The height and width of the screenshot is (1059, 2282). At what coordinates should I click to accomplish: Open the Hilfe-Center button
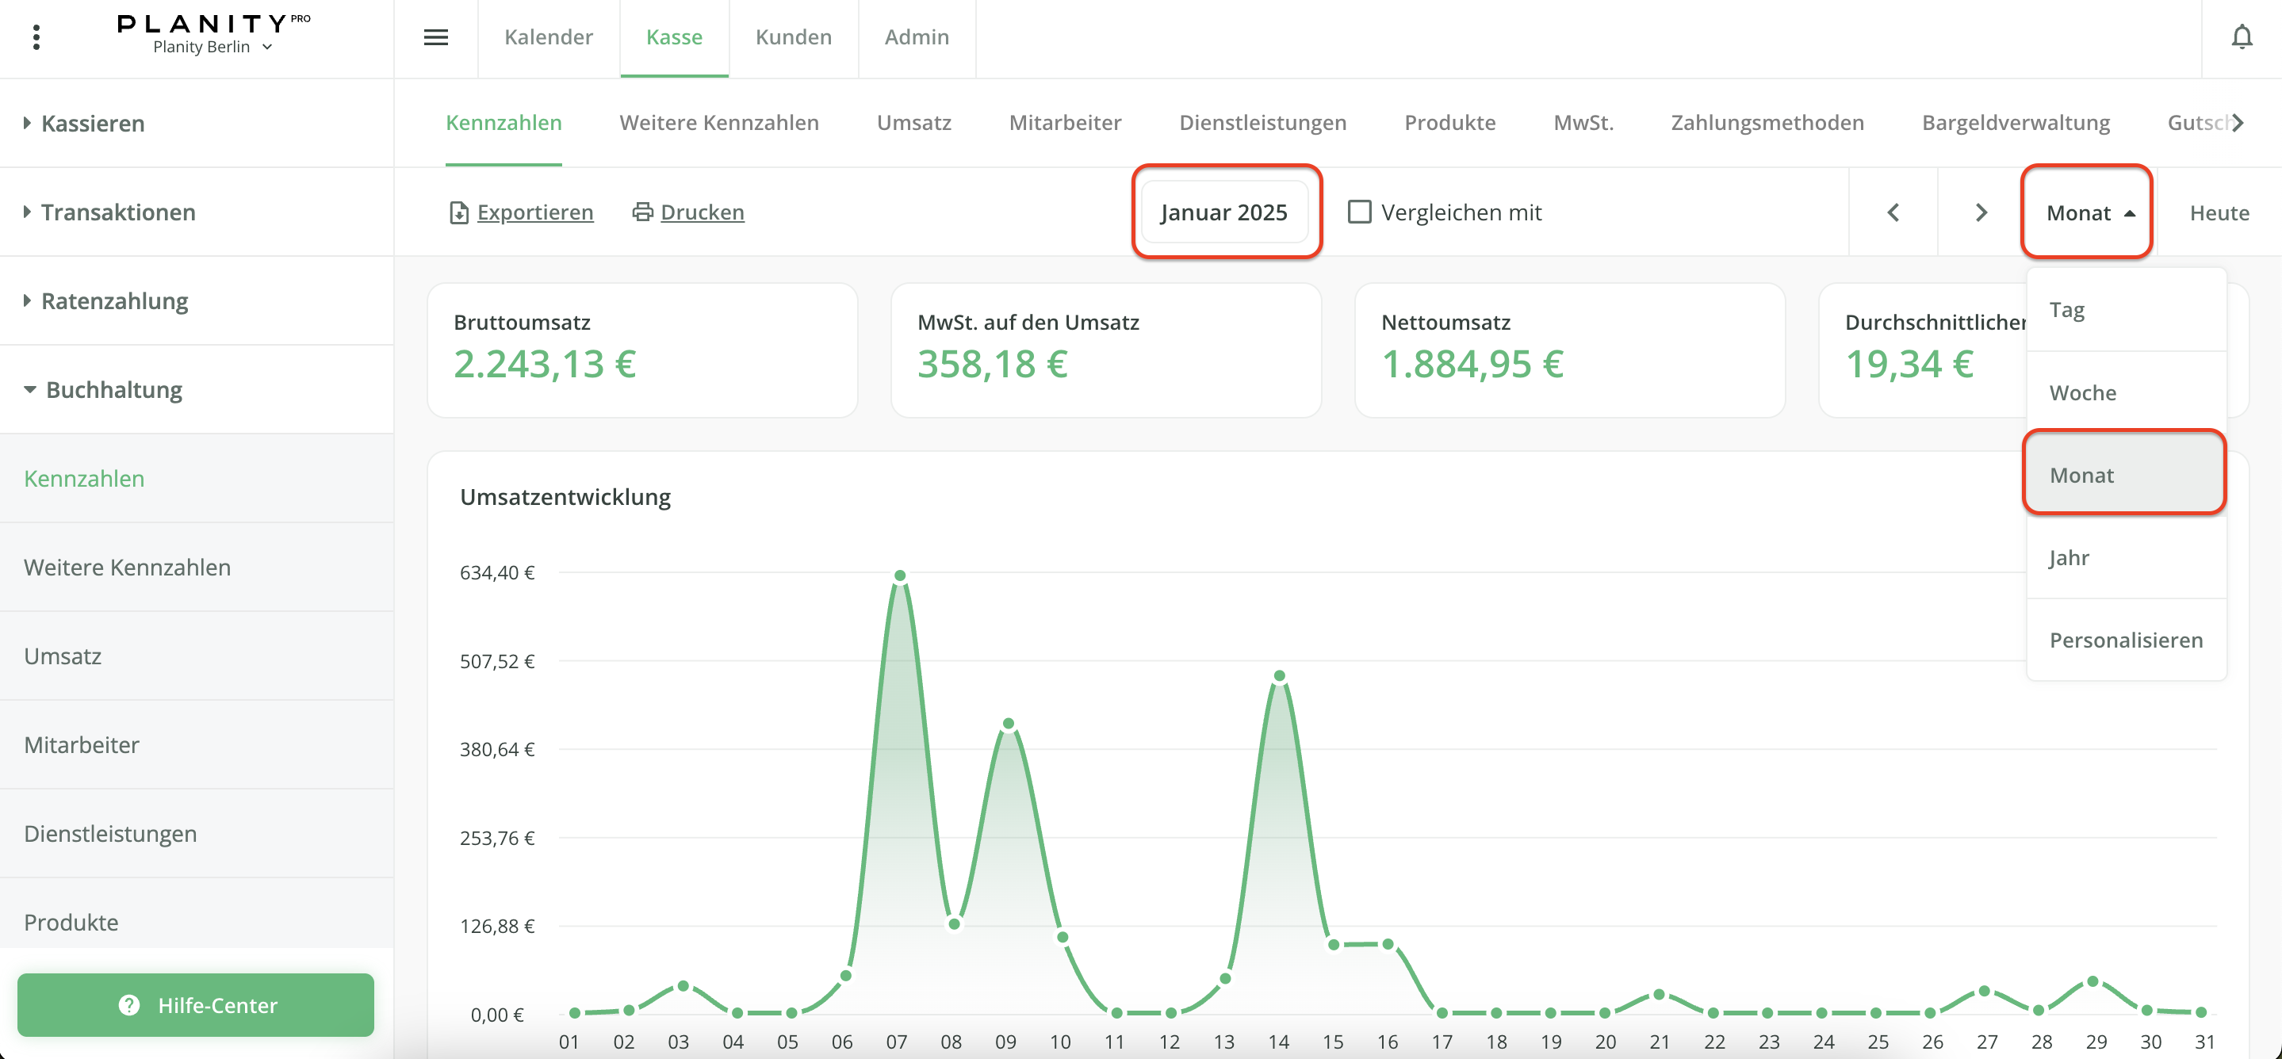196,1005
